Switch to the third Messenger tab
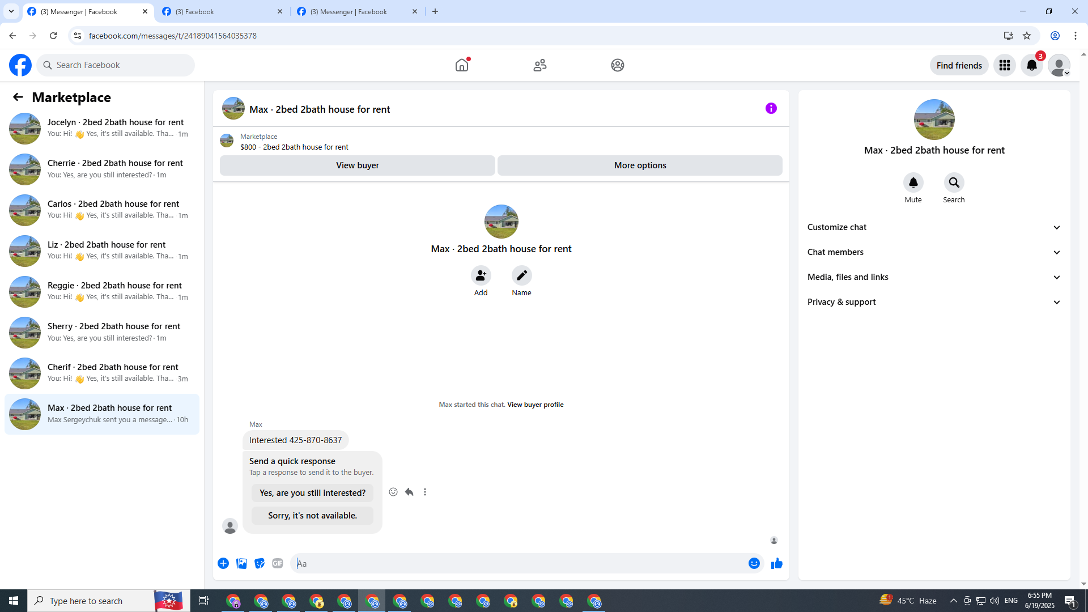The image size is (1088, 612). 358,11
